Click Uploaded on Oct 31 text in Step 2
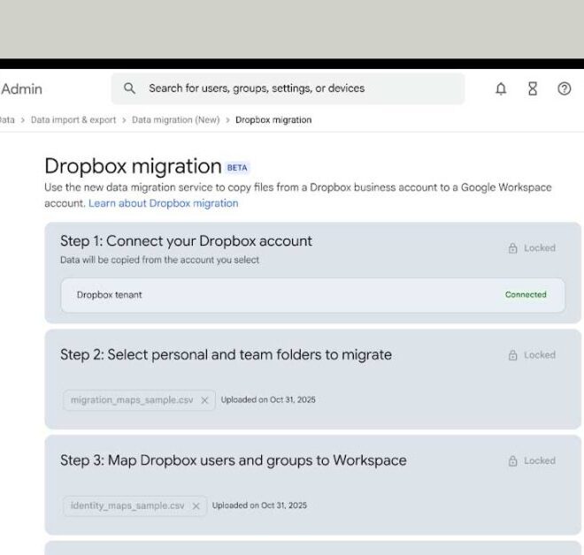 268,399
